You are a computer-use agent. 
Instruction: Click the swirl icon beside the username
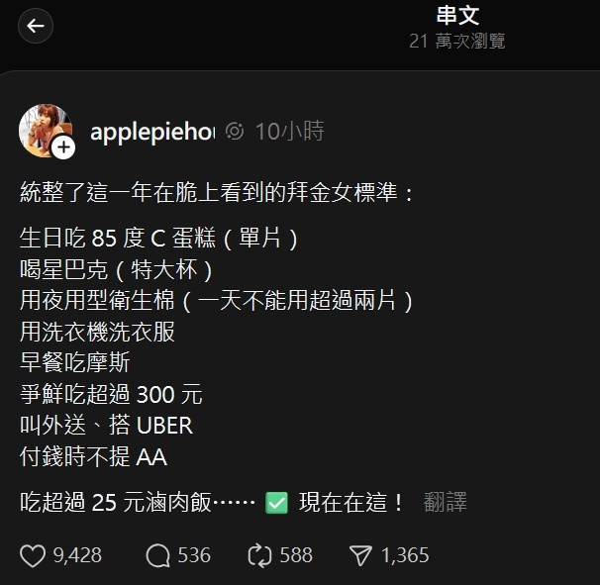coord(235,132)
